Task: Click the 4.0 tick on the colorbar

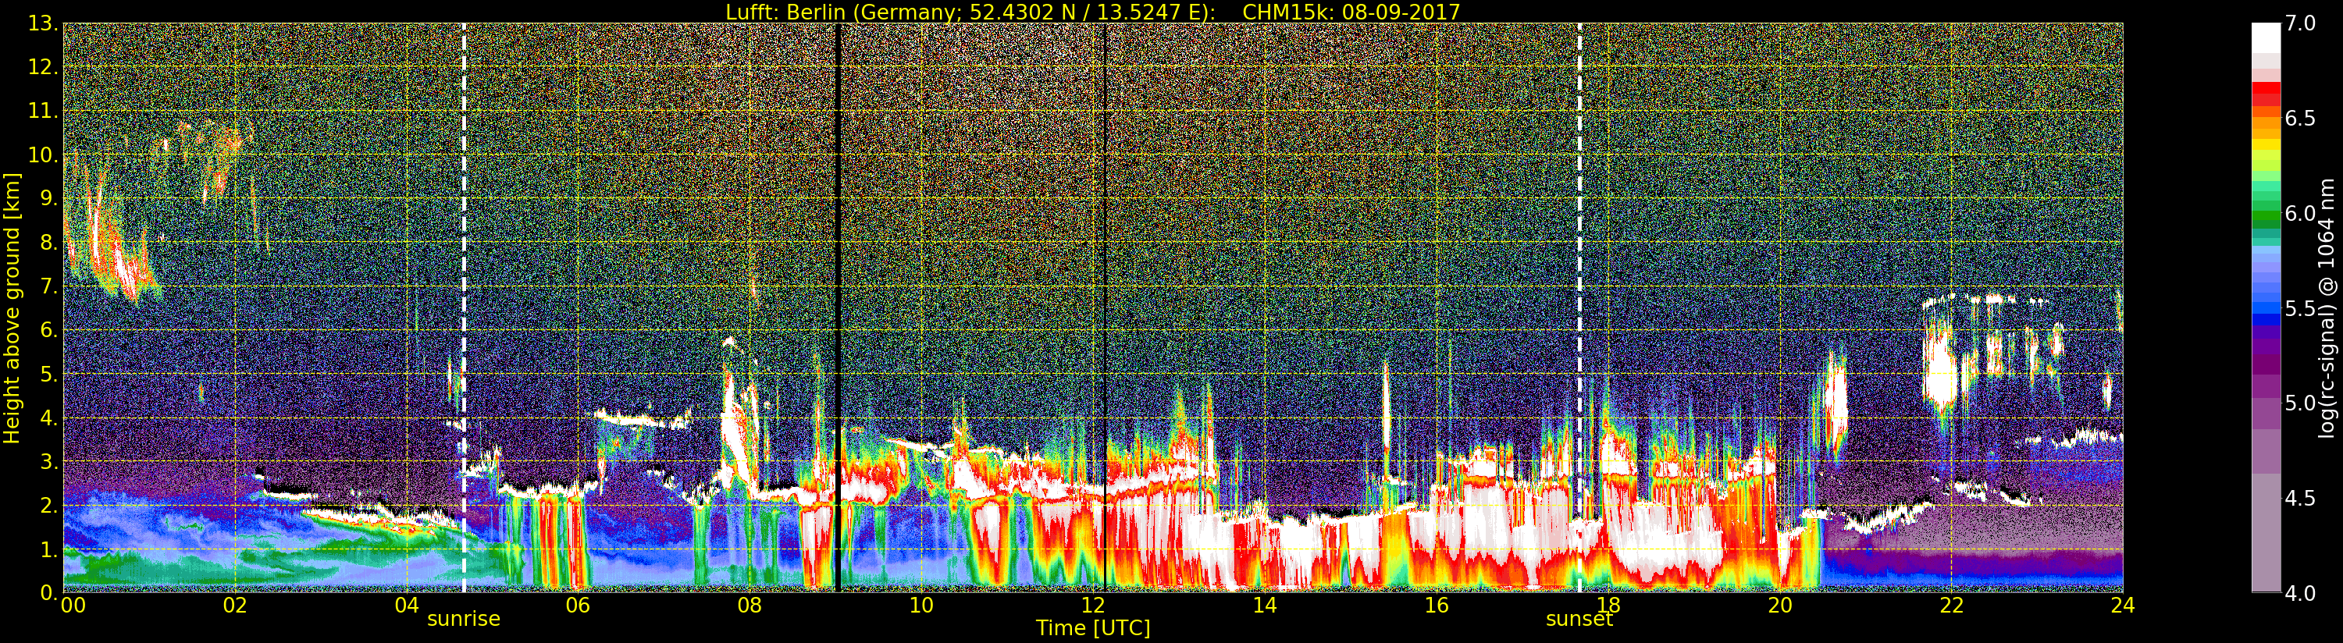Action: coord(2301,593)
